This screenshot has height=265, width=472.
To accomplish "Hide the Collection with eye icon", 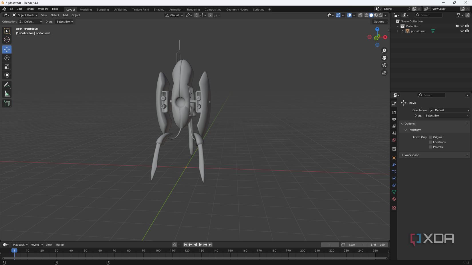I will [x=462, y=26].
